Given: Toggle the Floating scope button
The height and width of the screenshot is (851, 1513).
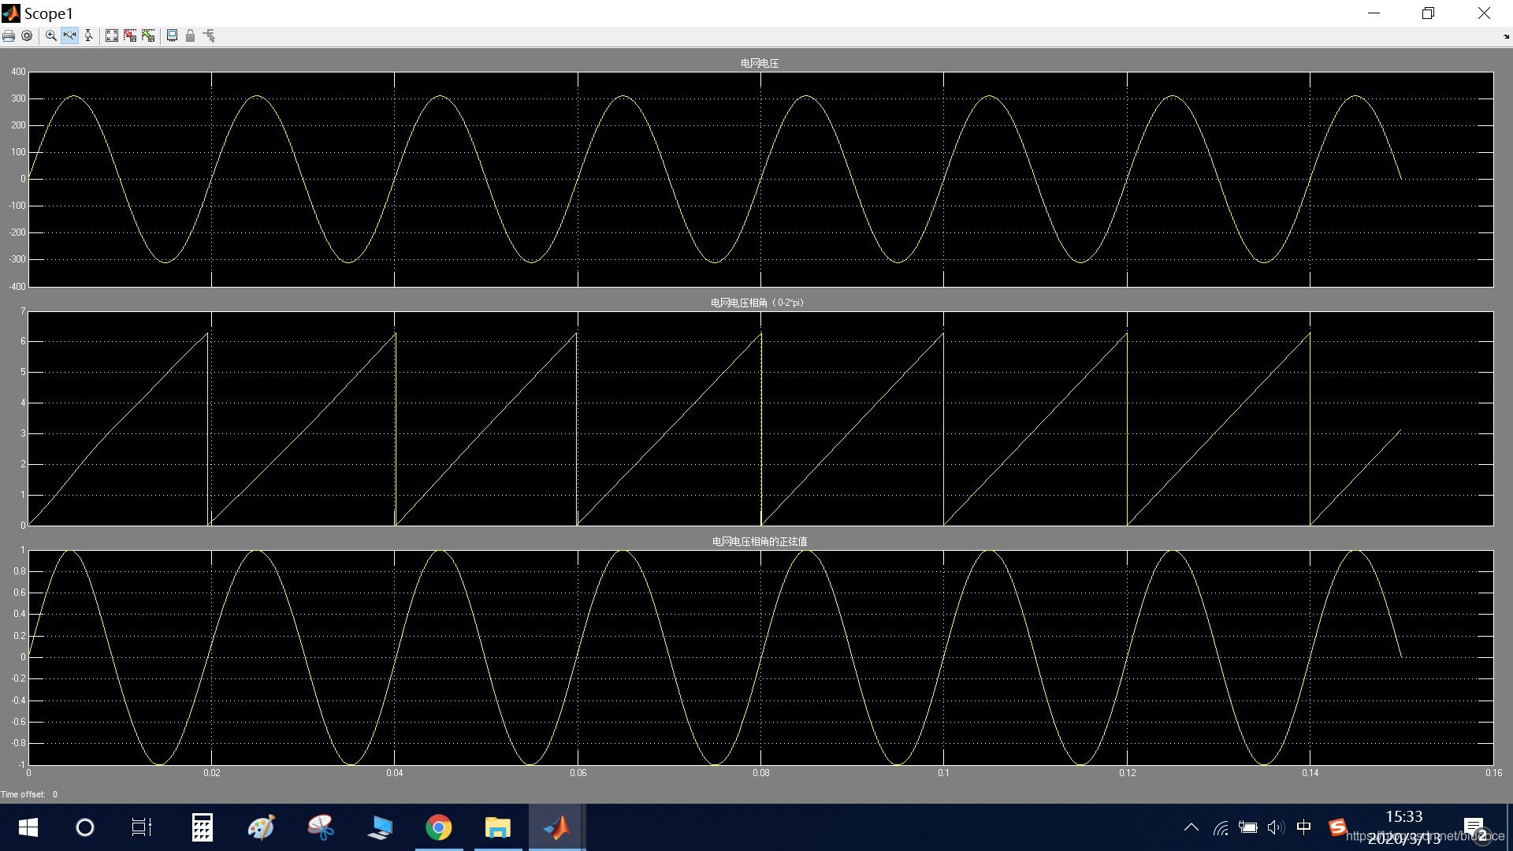Looking at the screenshot, I should coord(172,36).
